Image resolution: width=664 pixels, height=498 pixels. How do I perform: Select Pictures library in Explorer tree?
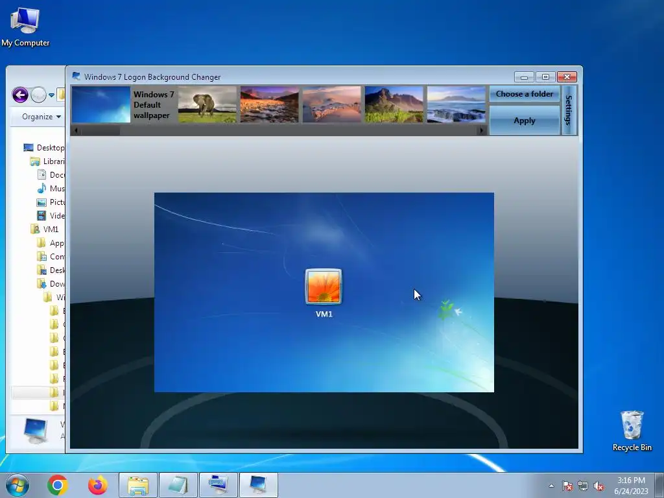click(x=51, y=202)
